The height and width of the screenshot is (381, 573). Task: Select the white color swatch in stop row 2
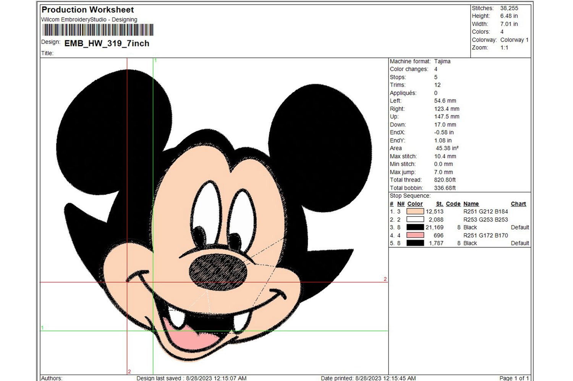[x=415, y=220]
